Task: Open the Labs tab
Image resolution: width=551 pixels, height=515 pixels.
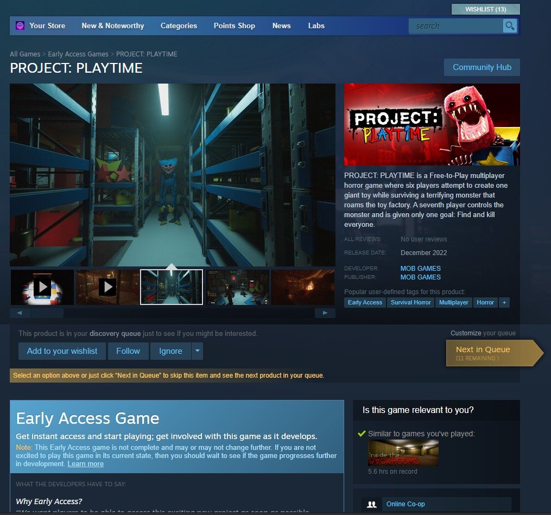Action: click(x=316, y=26)
